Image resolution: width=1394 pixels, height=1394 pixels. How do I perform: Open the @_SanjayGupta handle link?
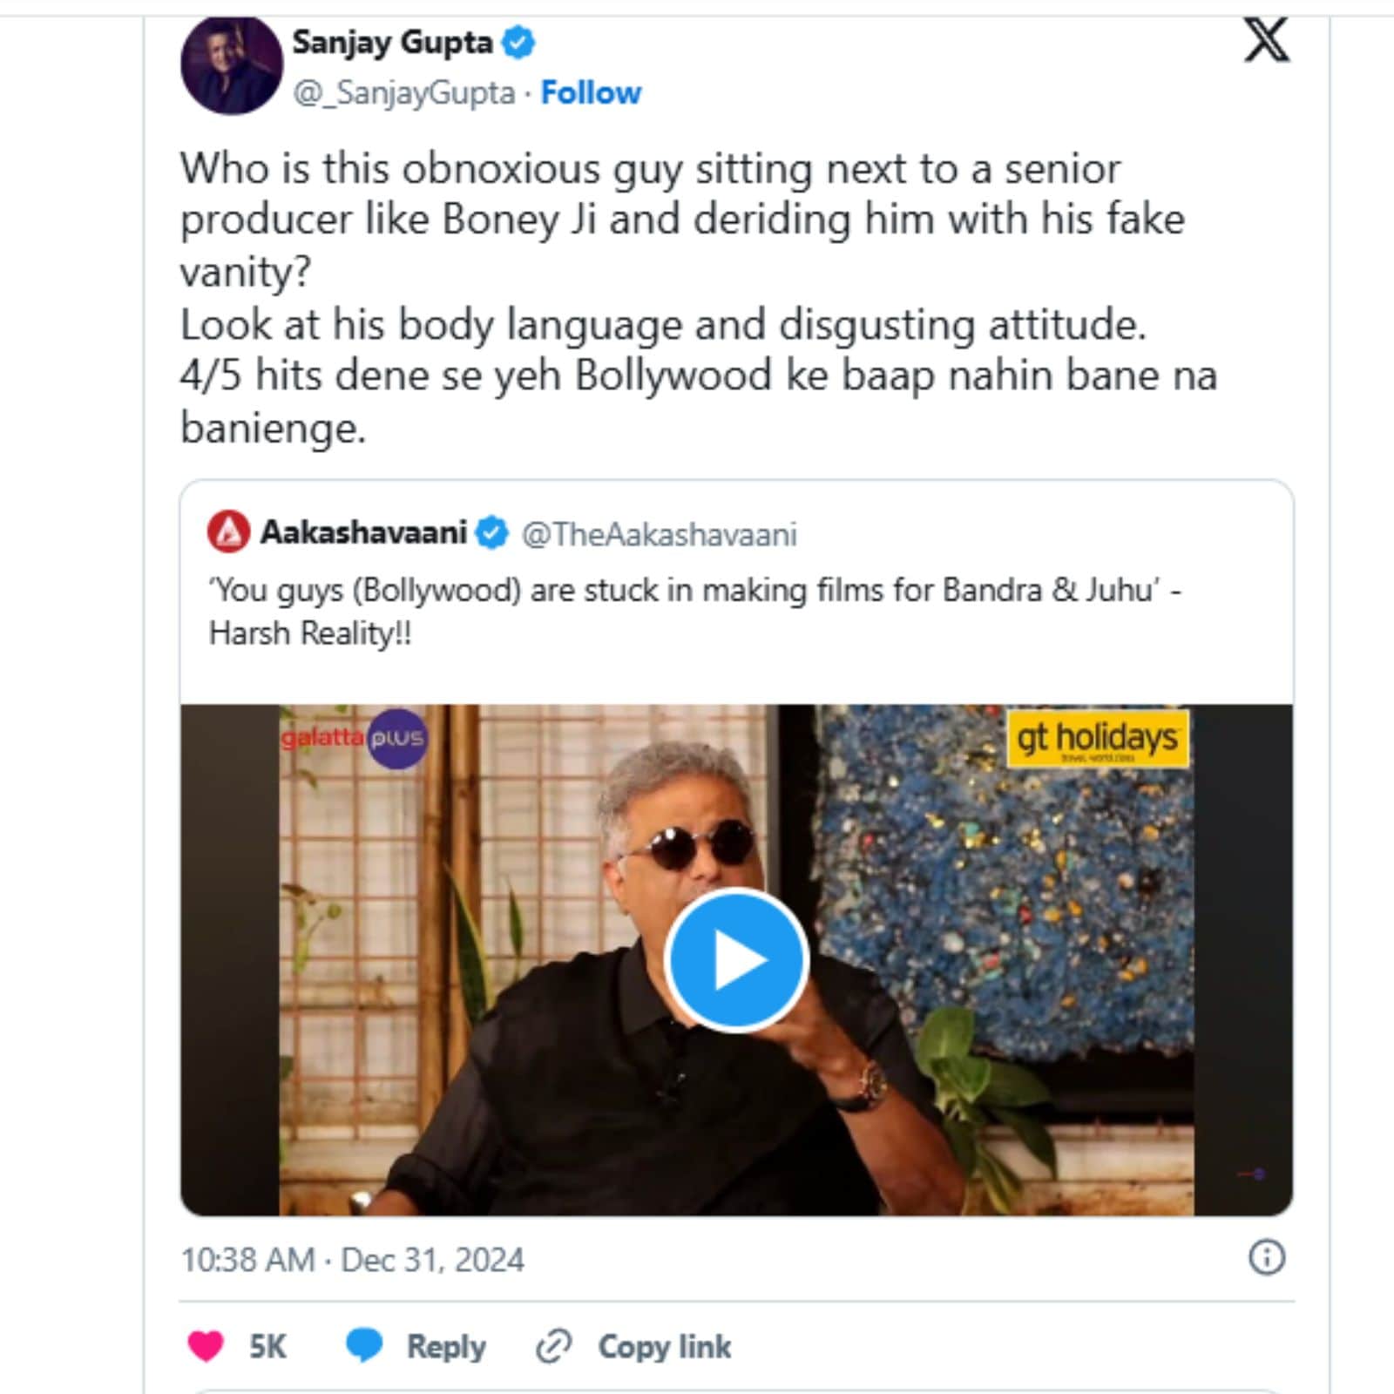404,92
